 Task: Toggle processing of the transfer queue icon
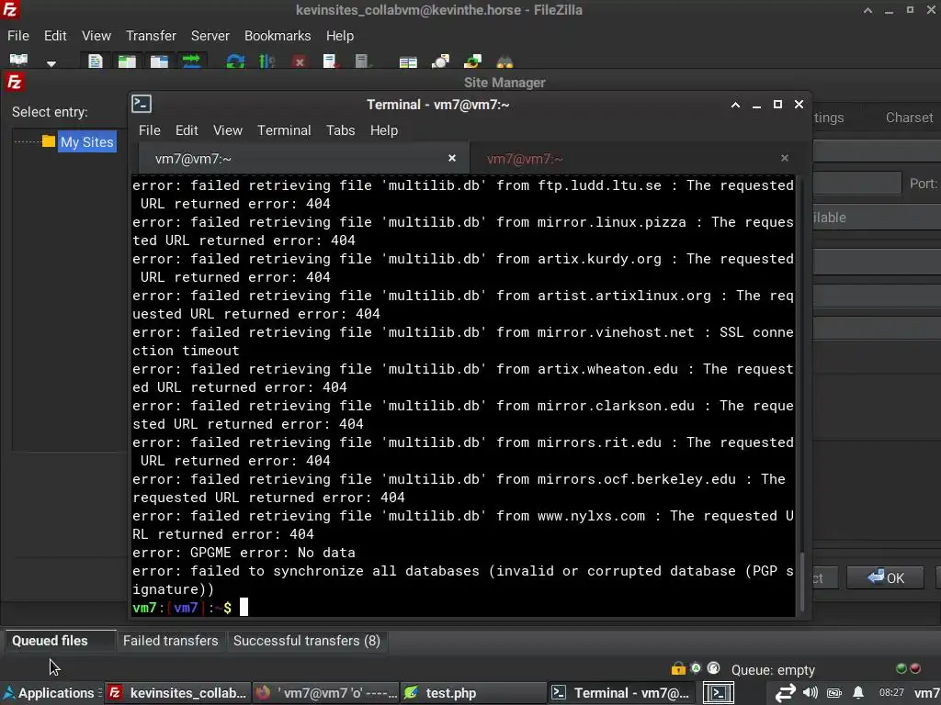[267, 62]
